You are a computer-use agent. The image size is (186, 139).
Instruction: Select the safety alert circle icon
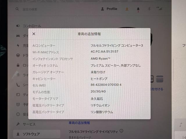coord(18,114)
